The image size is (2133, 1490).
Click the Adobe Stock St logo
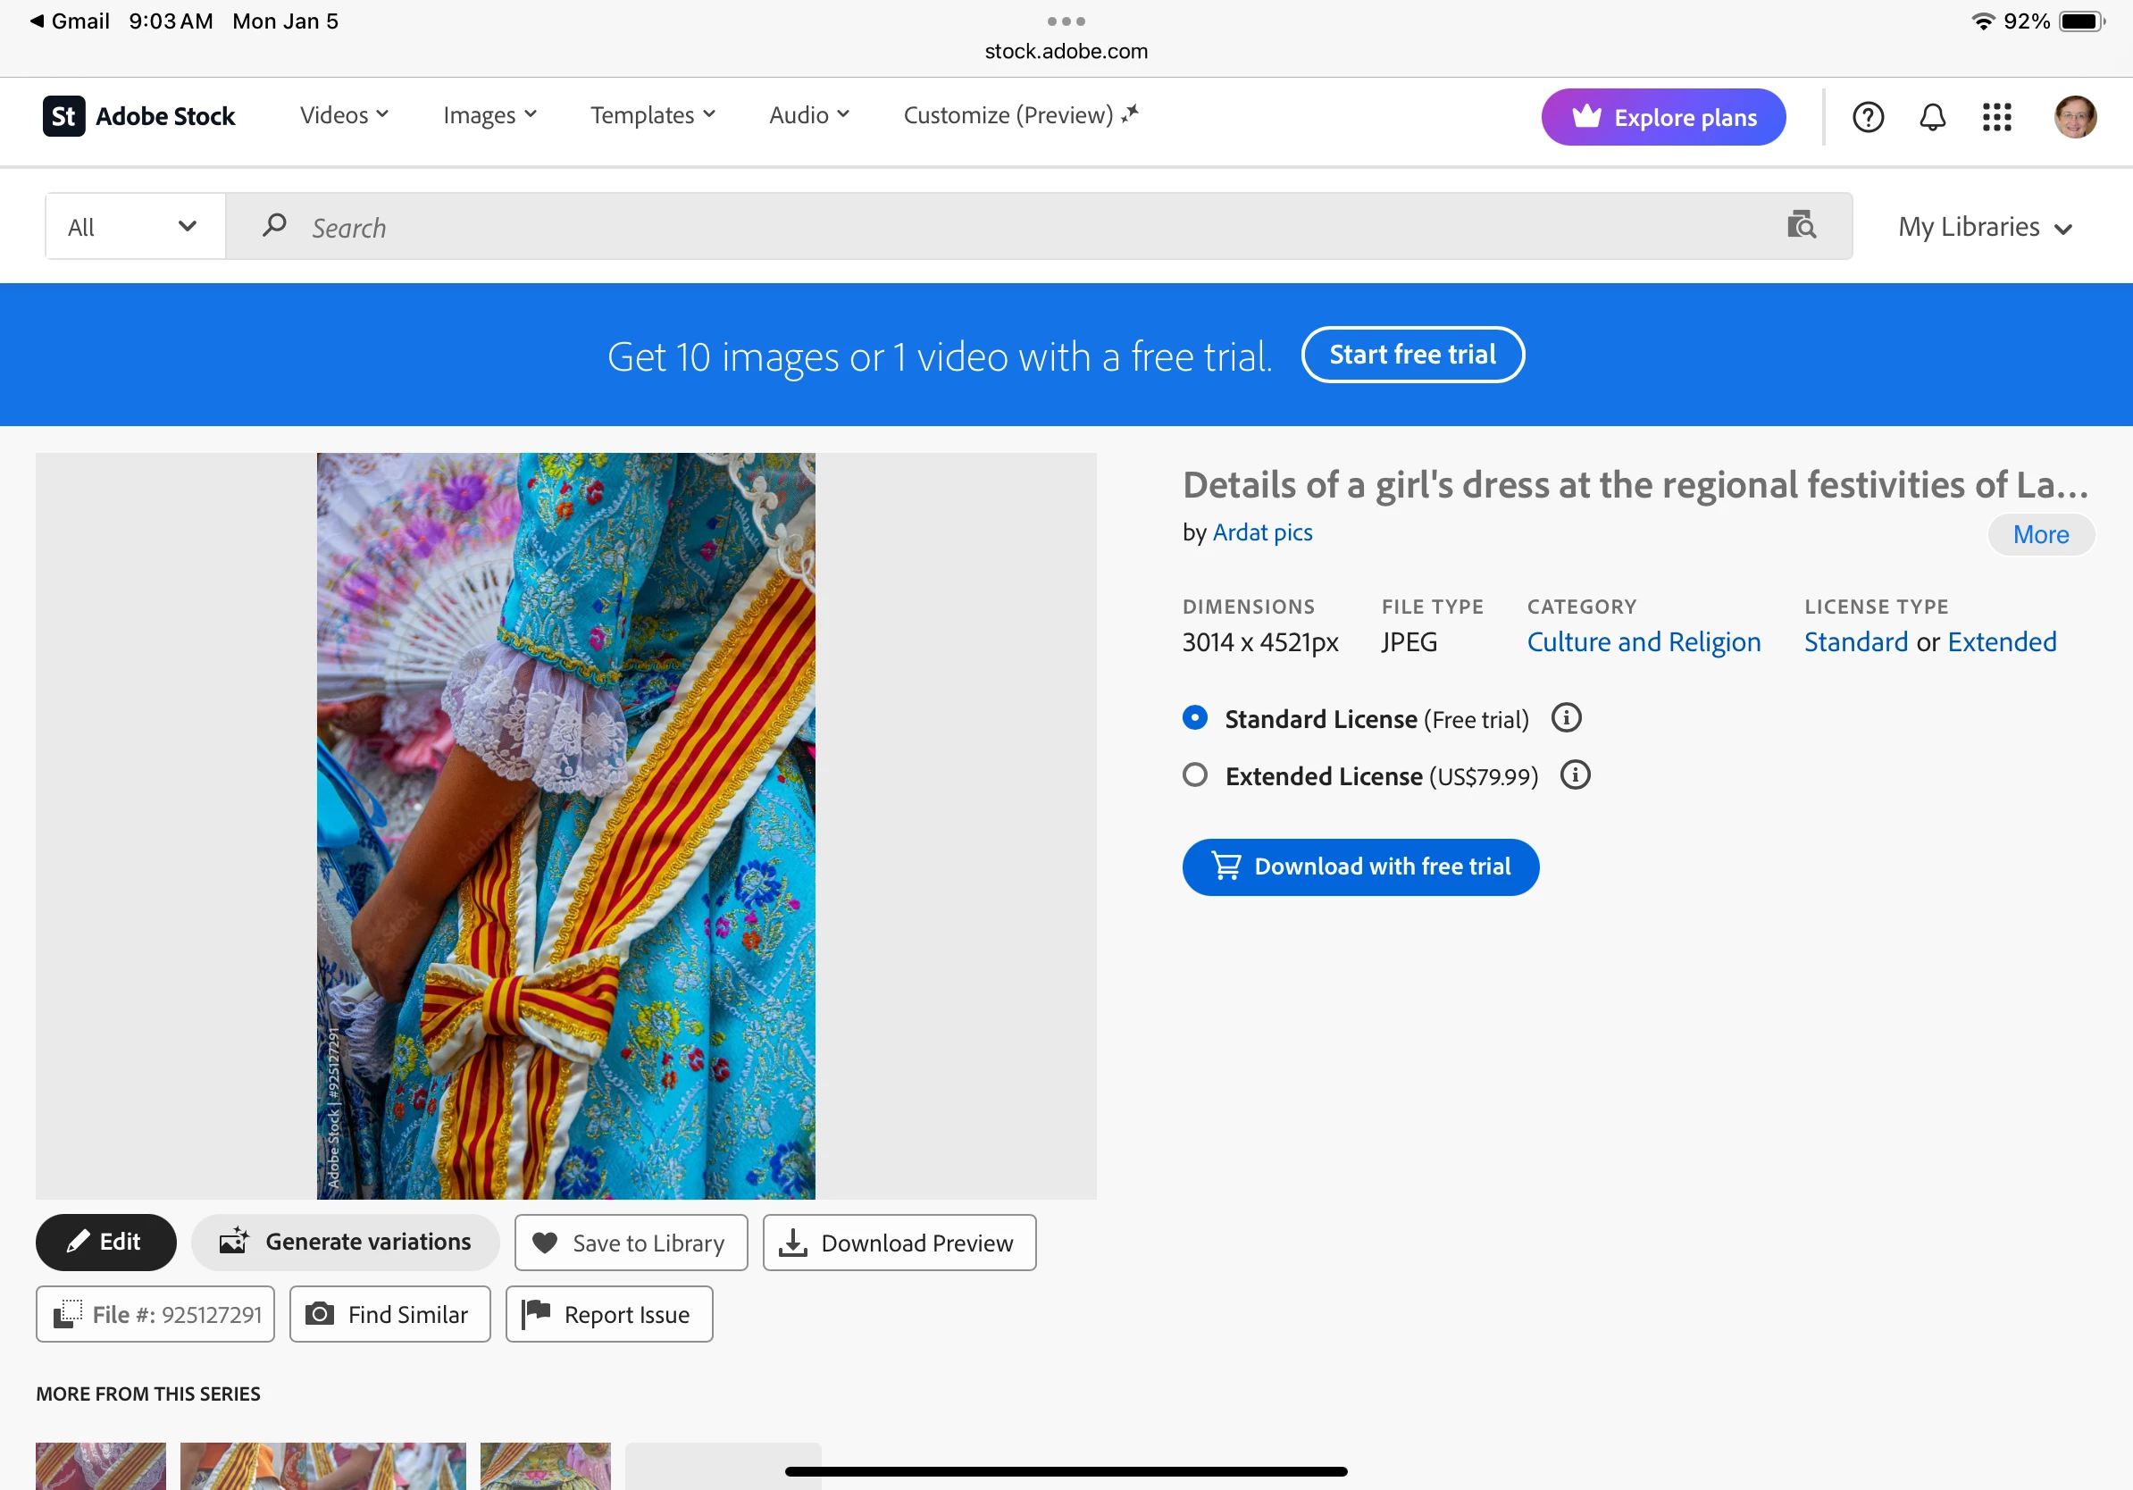click(x=63, y=116)
